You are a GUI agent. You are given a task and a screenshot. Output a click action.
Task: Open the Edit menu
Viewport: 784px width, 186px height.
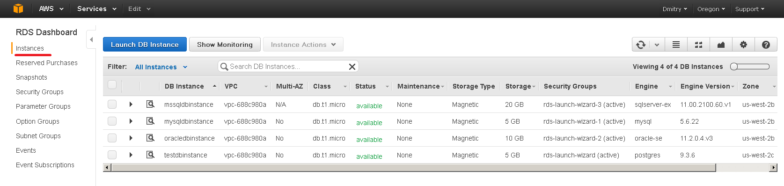click(x=139, y=9)
